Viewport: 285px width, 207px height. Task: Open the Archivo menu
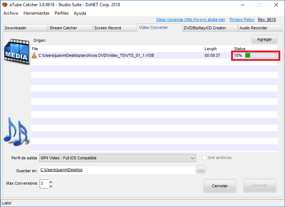pos(11,13)
